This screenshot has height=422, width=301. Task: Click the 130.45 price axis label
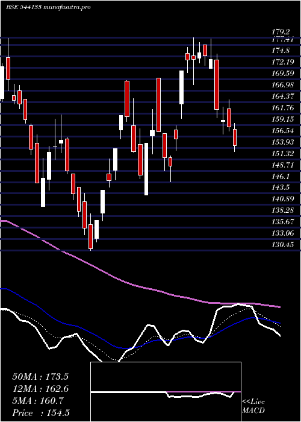point(283,245)
